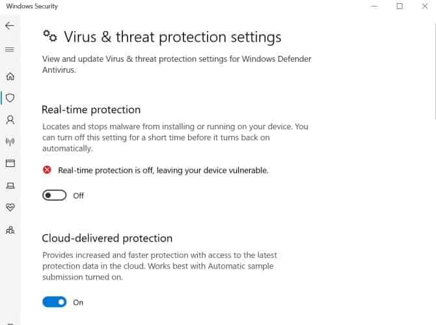The height and width of the screenshot is (325, 436).
Task: Open Firewall & network protection icon
Action: [10, 142]
